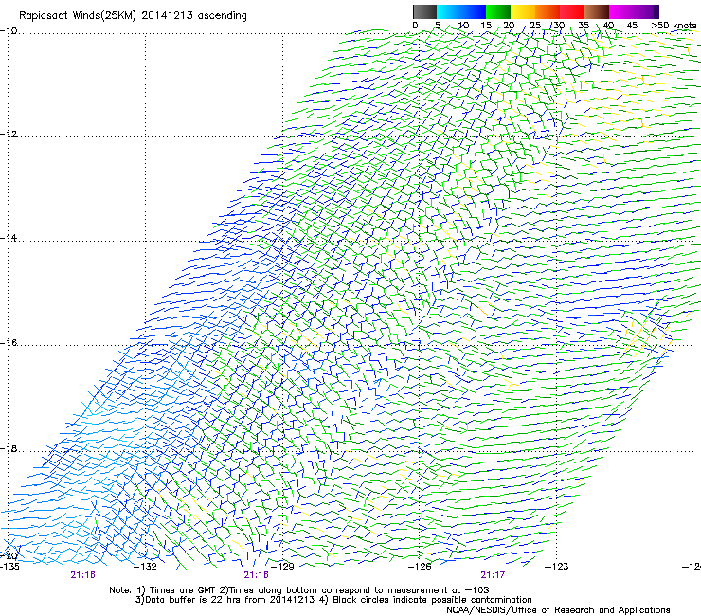Image resolution: width=701 pixels, height=616 pixels.
Task: Click the '45' legend tick label
Action: point(632,26)
